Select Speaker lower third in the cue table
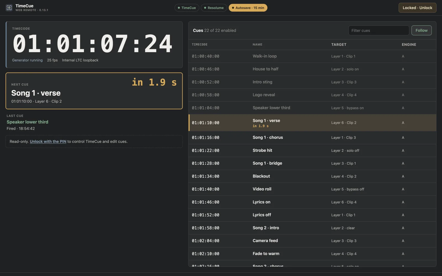442x276 pixels. coord(312,108)
